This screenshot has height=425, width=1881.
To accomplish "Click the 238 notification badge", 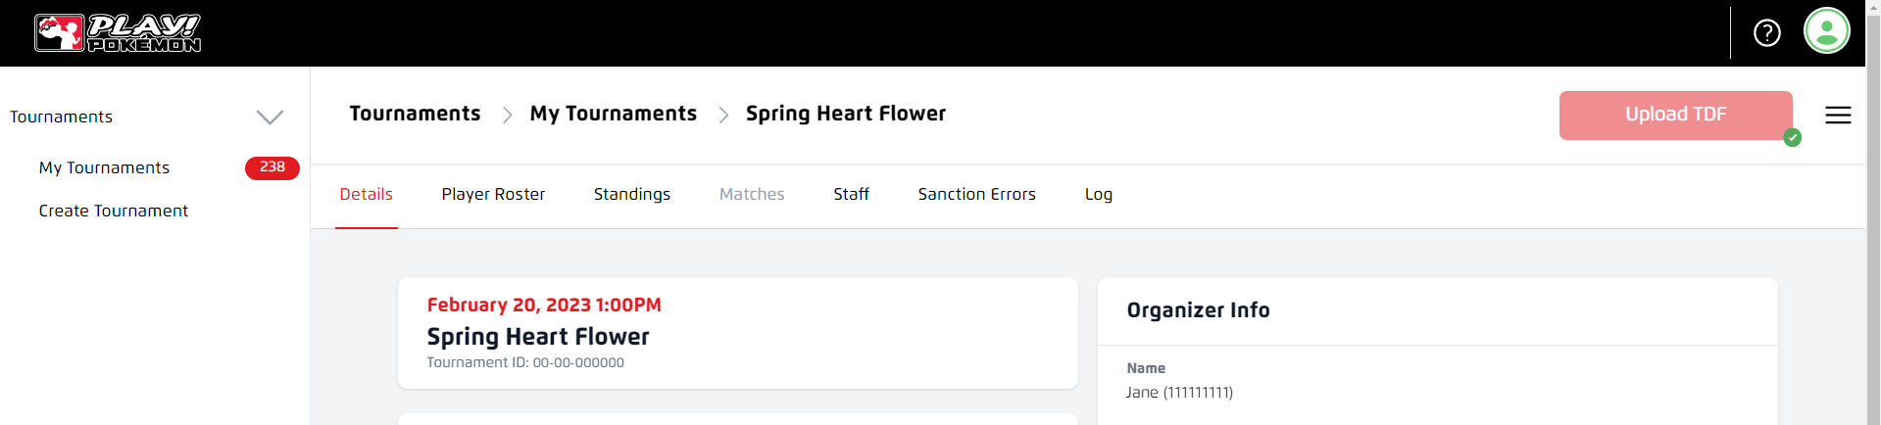I will coord(272,167).
